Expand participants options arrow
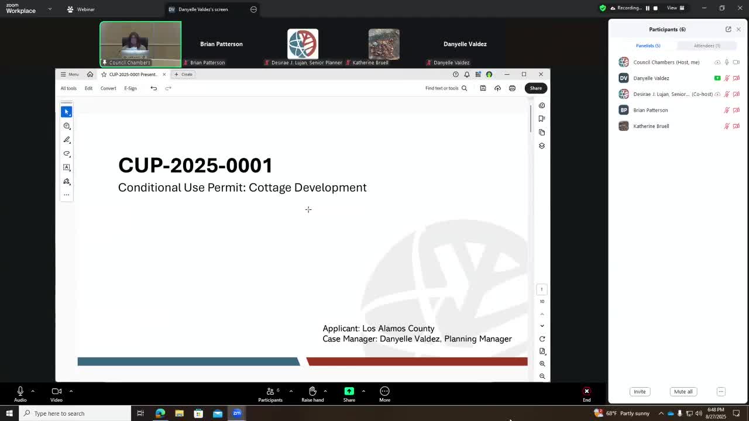 tap(291, 391)
